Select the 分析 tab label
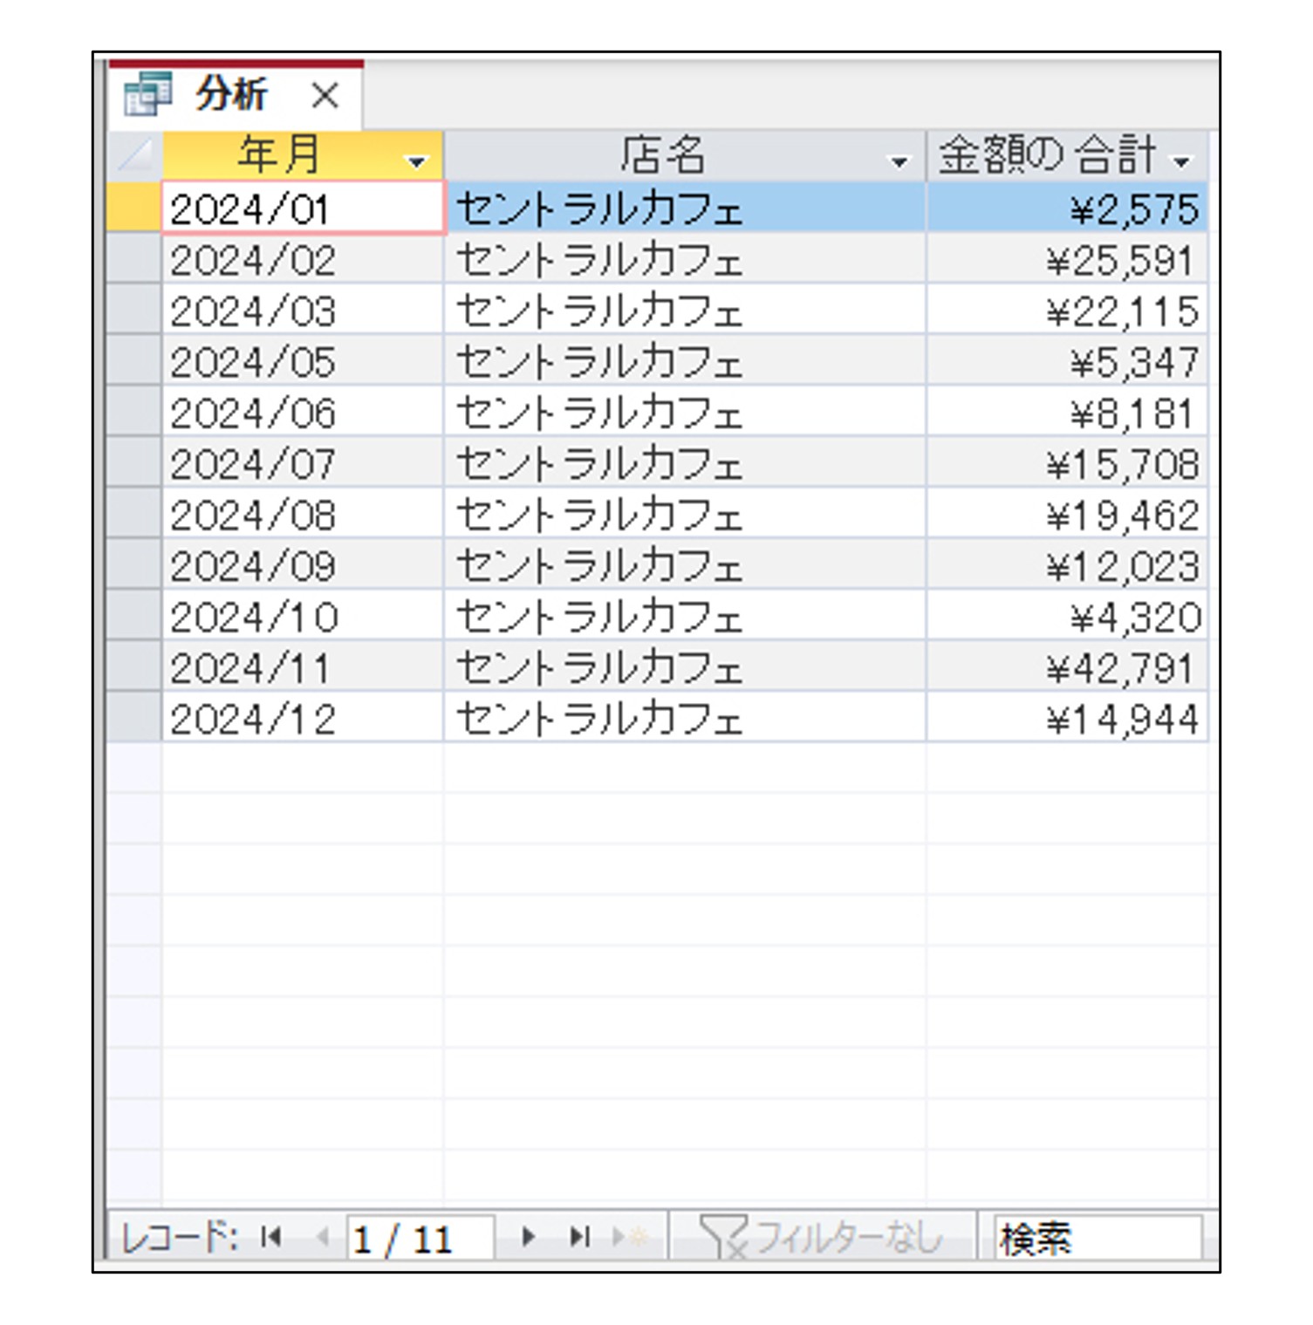 tap(230, 93)
